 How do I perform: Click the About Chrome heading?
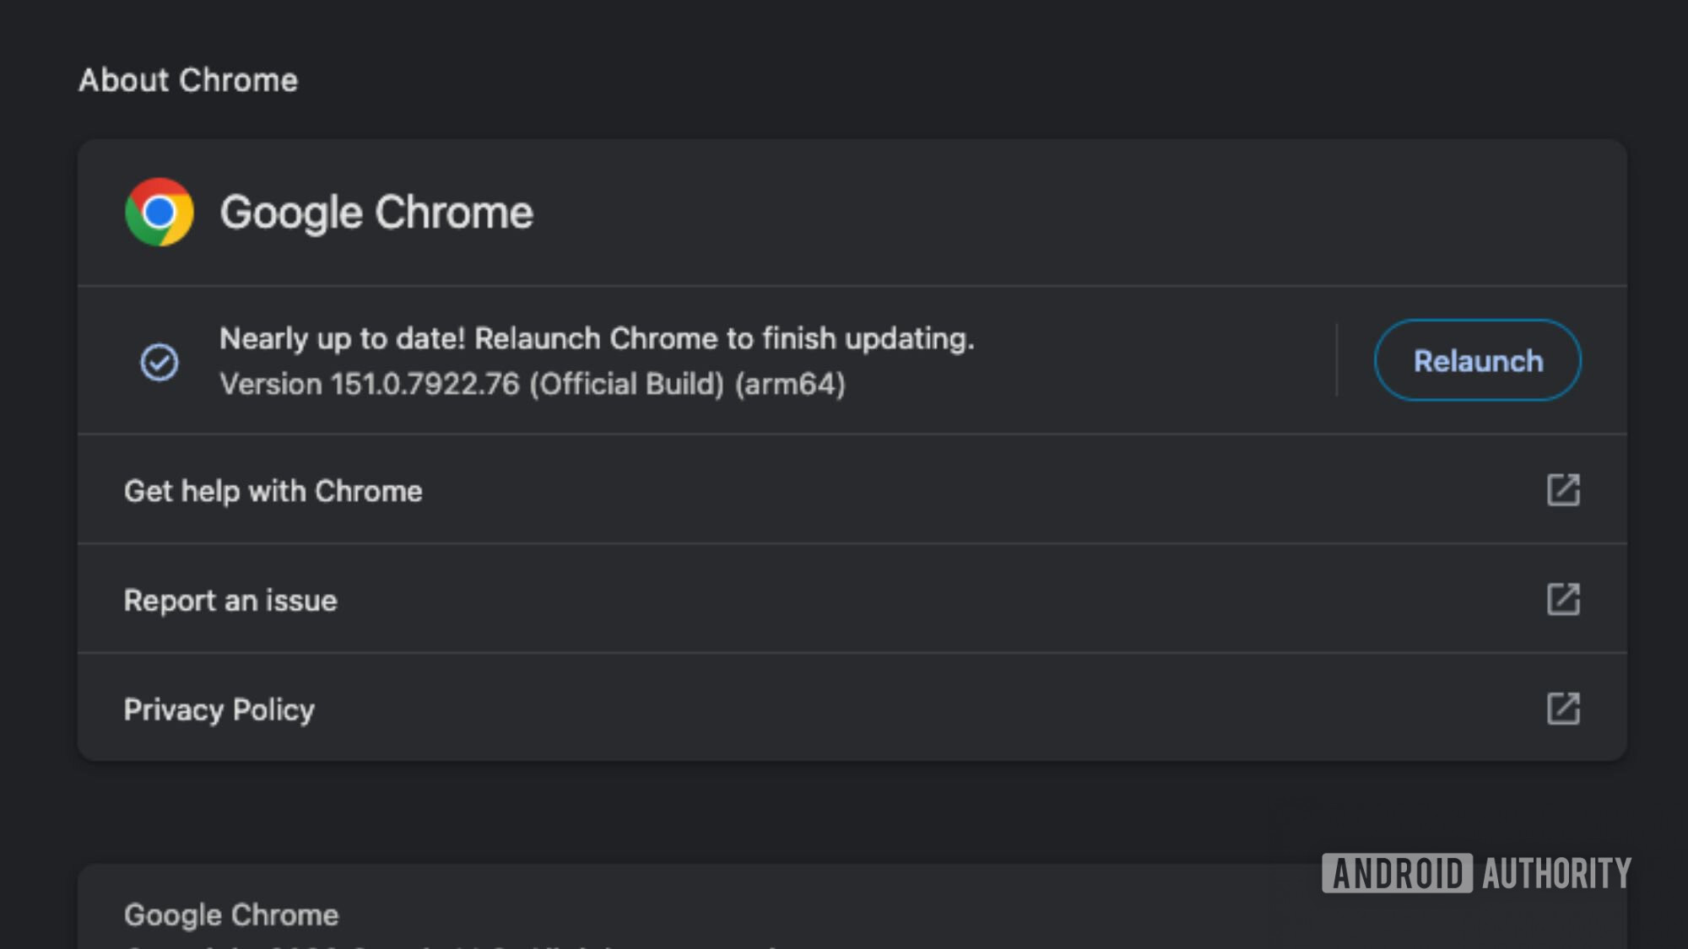[x=188, y=80]
